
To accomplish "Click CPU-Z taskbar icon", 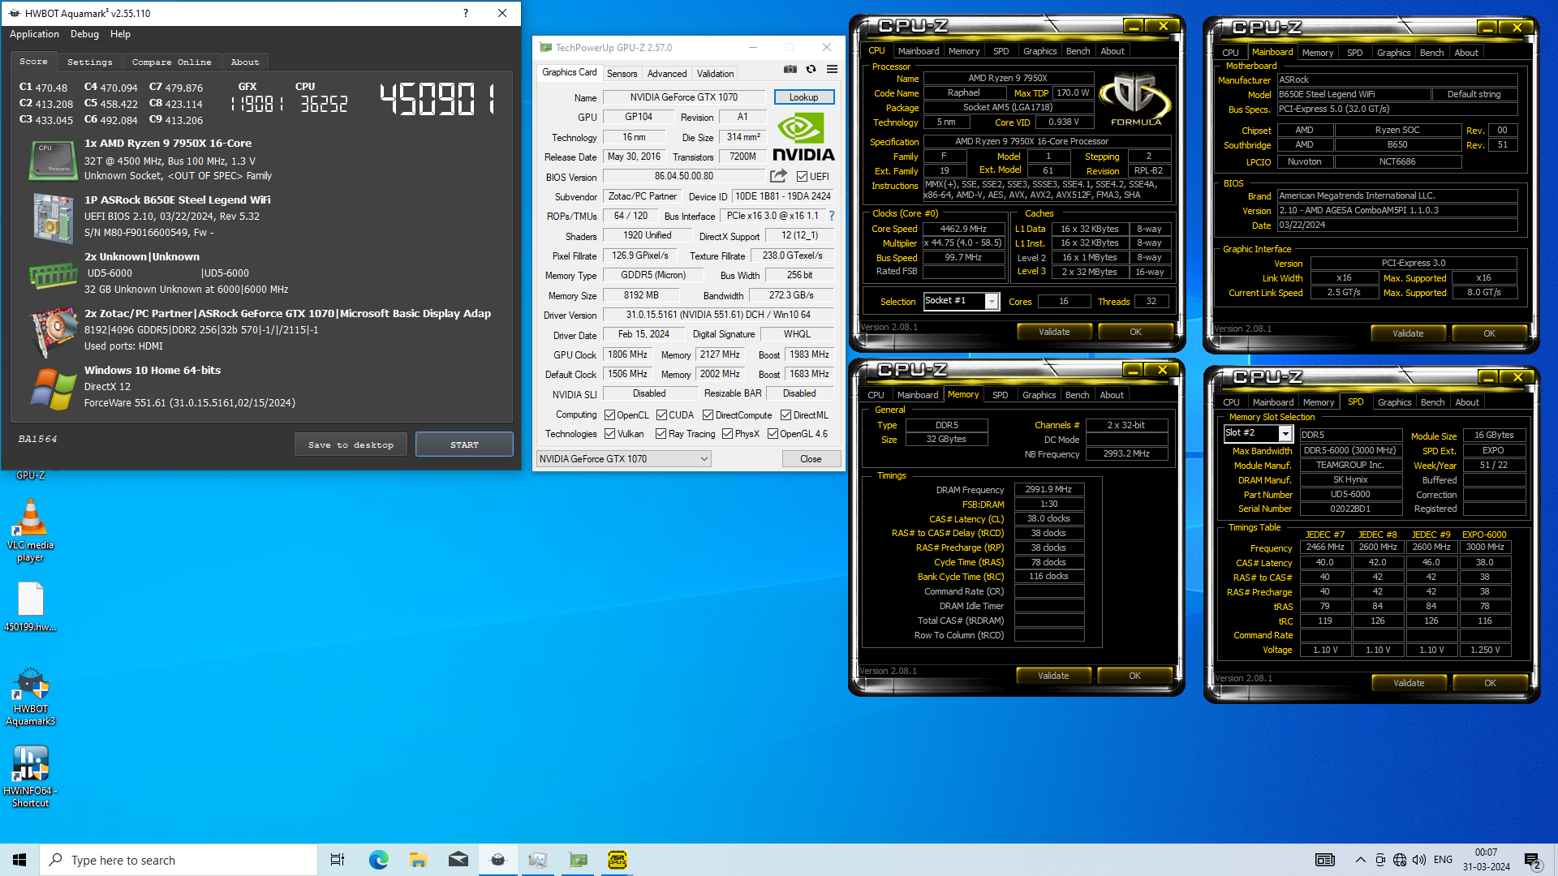I will click(618, 860).
